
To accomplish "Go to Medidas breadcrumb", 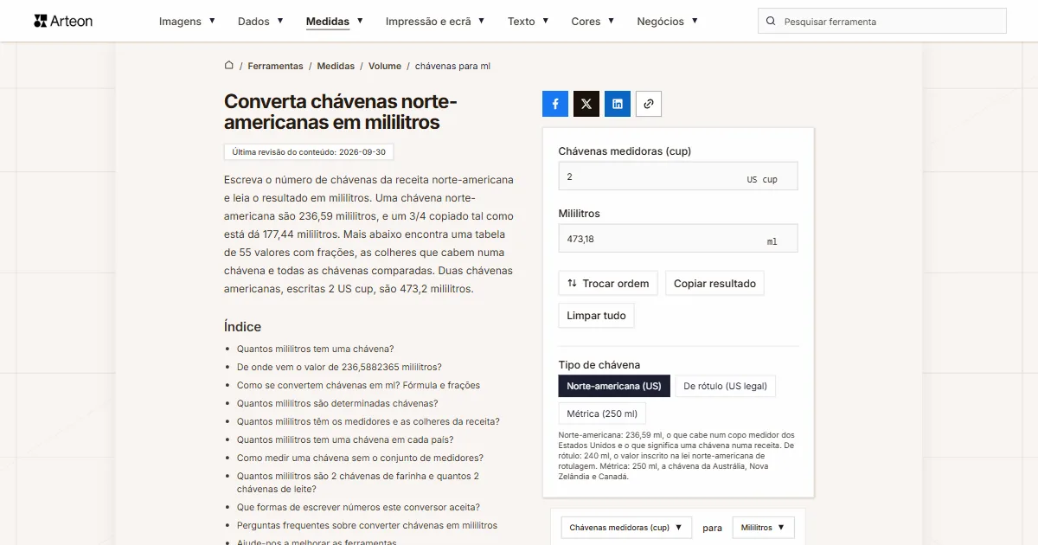I will click(336, 66).
